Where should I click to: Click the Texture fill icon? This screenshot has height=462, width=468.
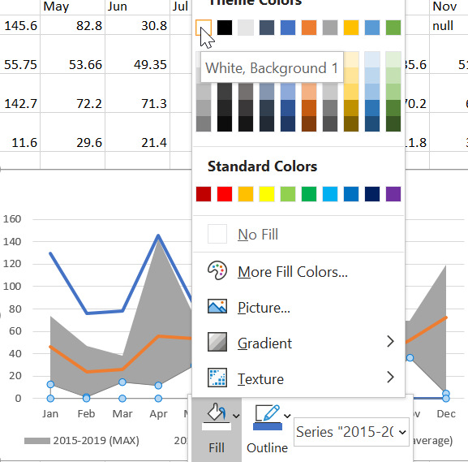click(217, 378)
